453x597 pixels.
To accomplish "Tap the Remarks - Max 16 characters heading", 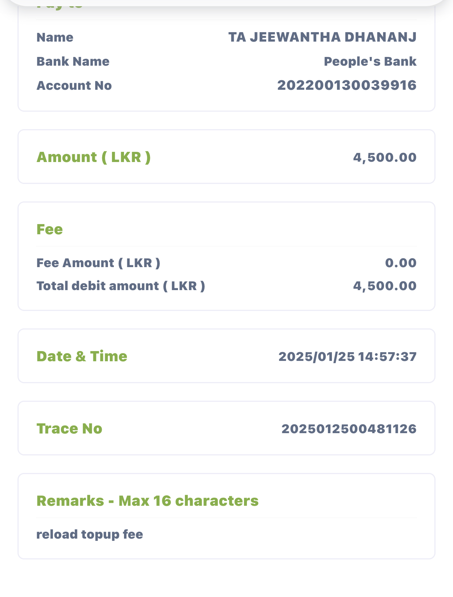I will (147, 501).
